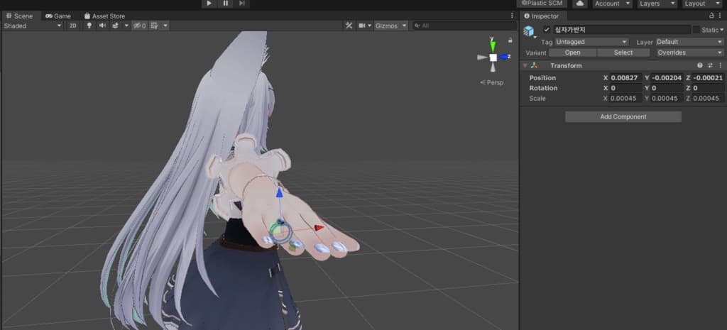727x330 pixels.
Task: Open the component tools wrench icon
Action: pyautogui.click(x=349, y=26)
